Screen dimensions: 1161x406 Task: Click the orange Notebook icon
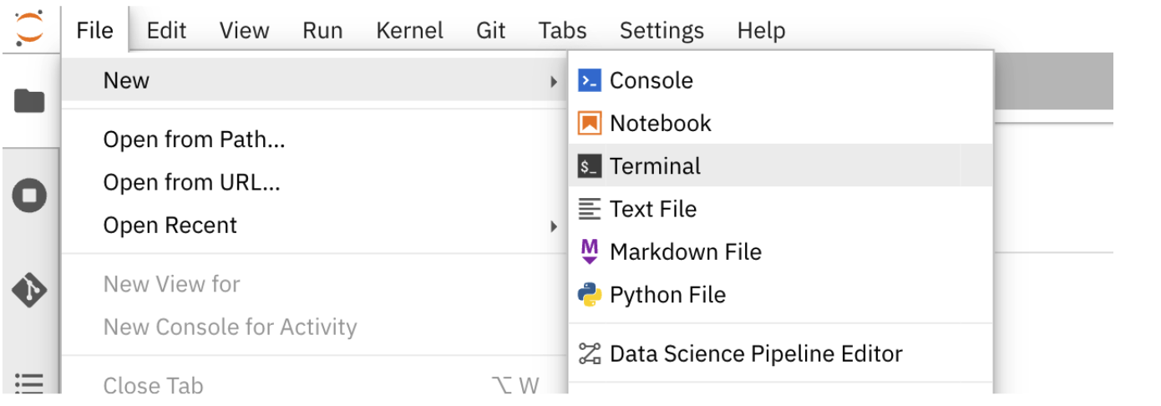[x=590, y=124]
